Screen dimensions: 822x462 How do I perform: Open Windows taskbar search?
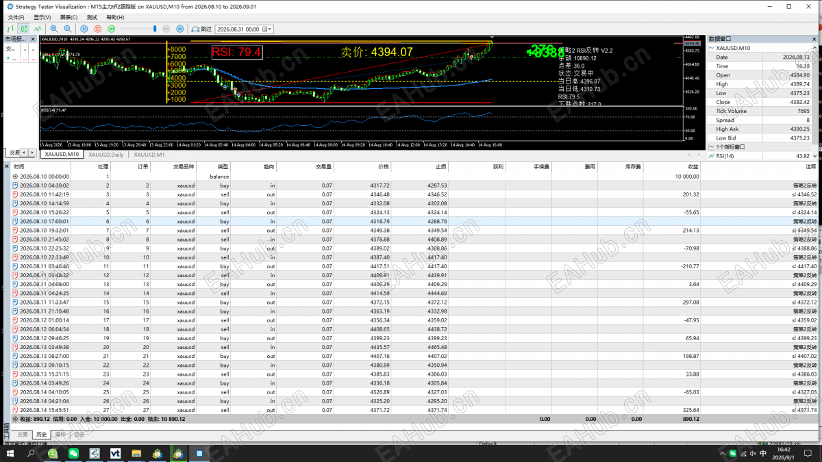coord(31,453)
